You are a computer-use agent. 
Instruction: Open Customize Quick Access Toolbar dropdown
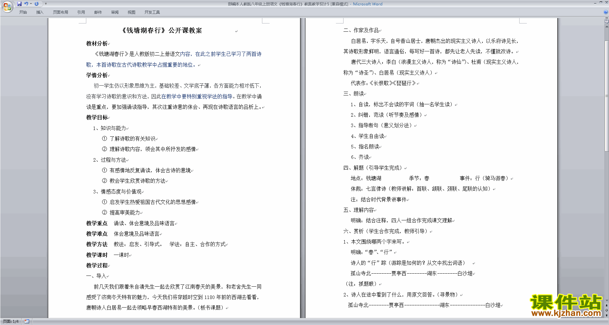coord(46,4)
